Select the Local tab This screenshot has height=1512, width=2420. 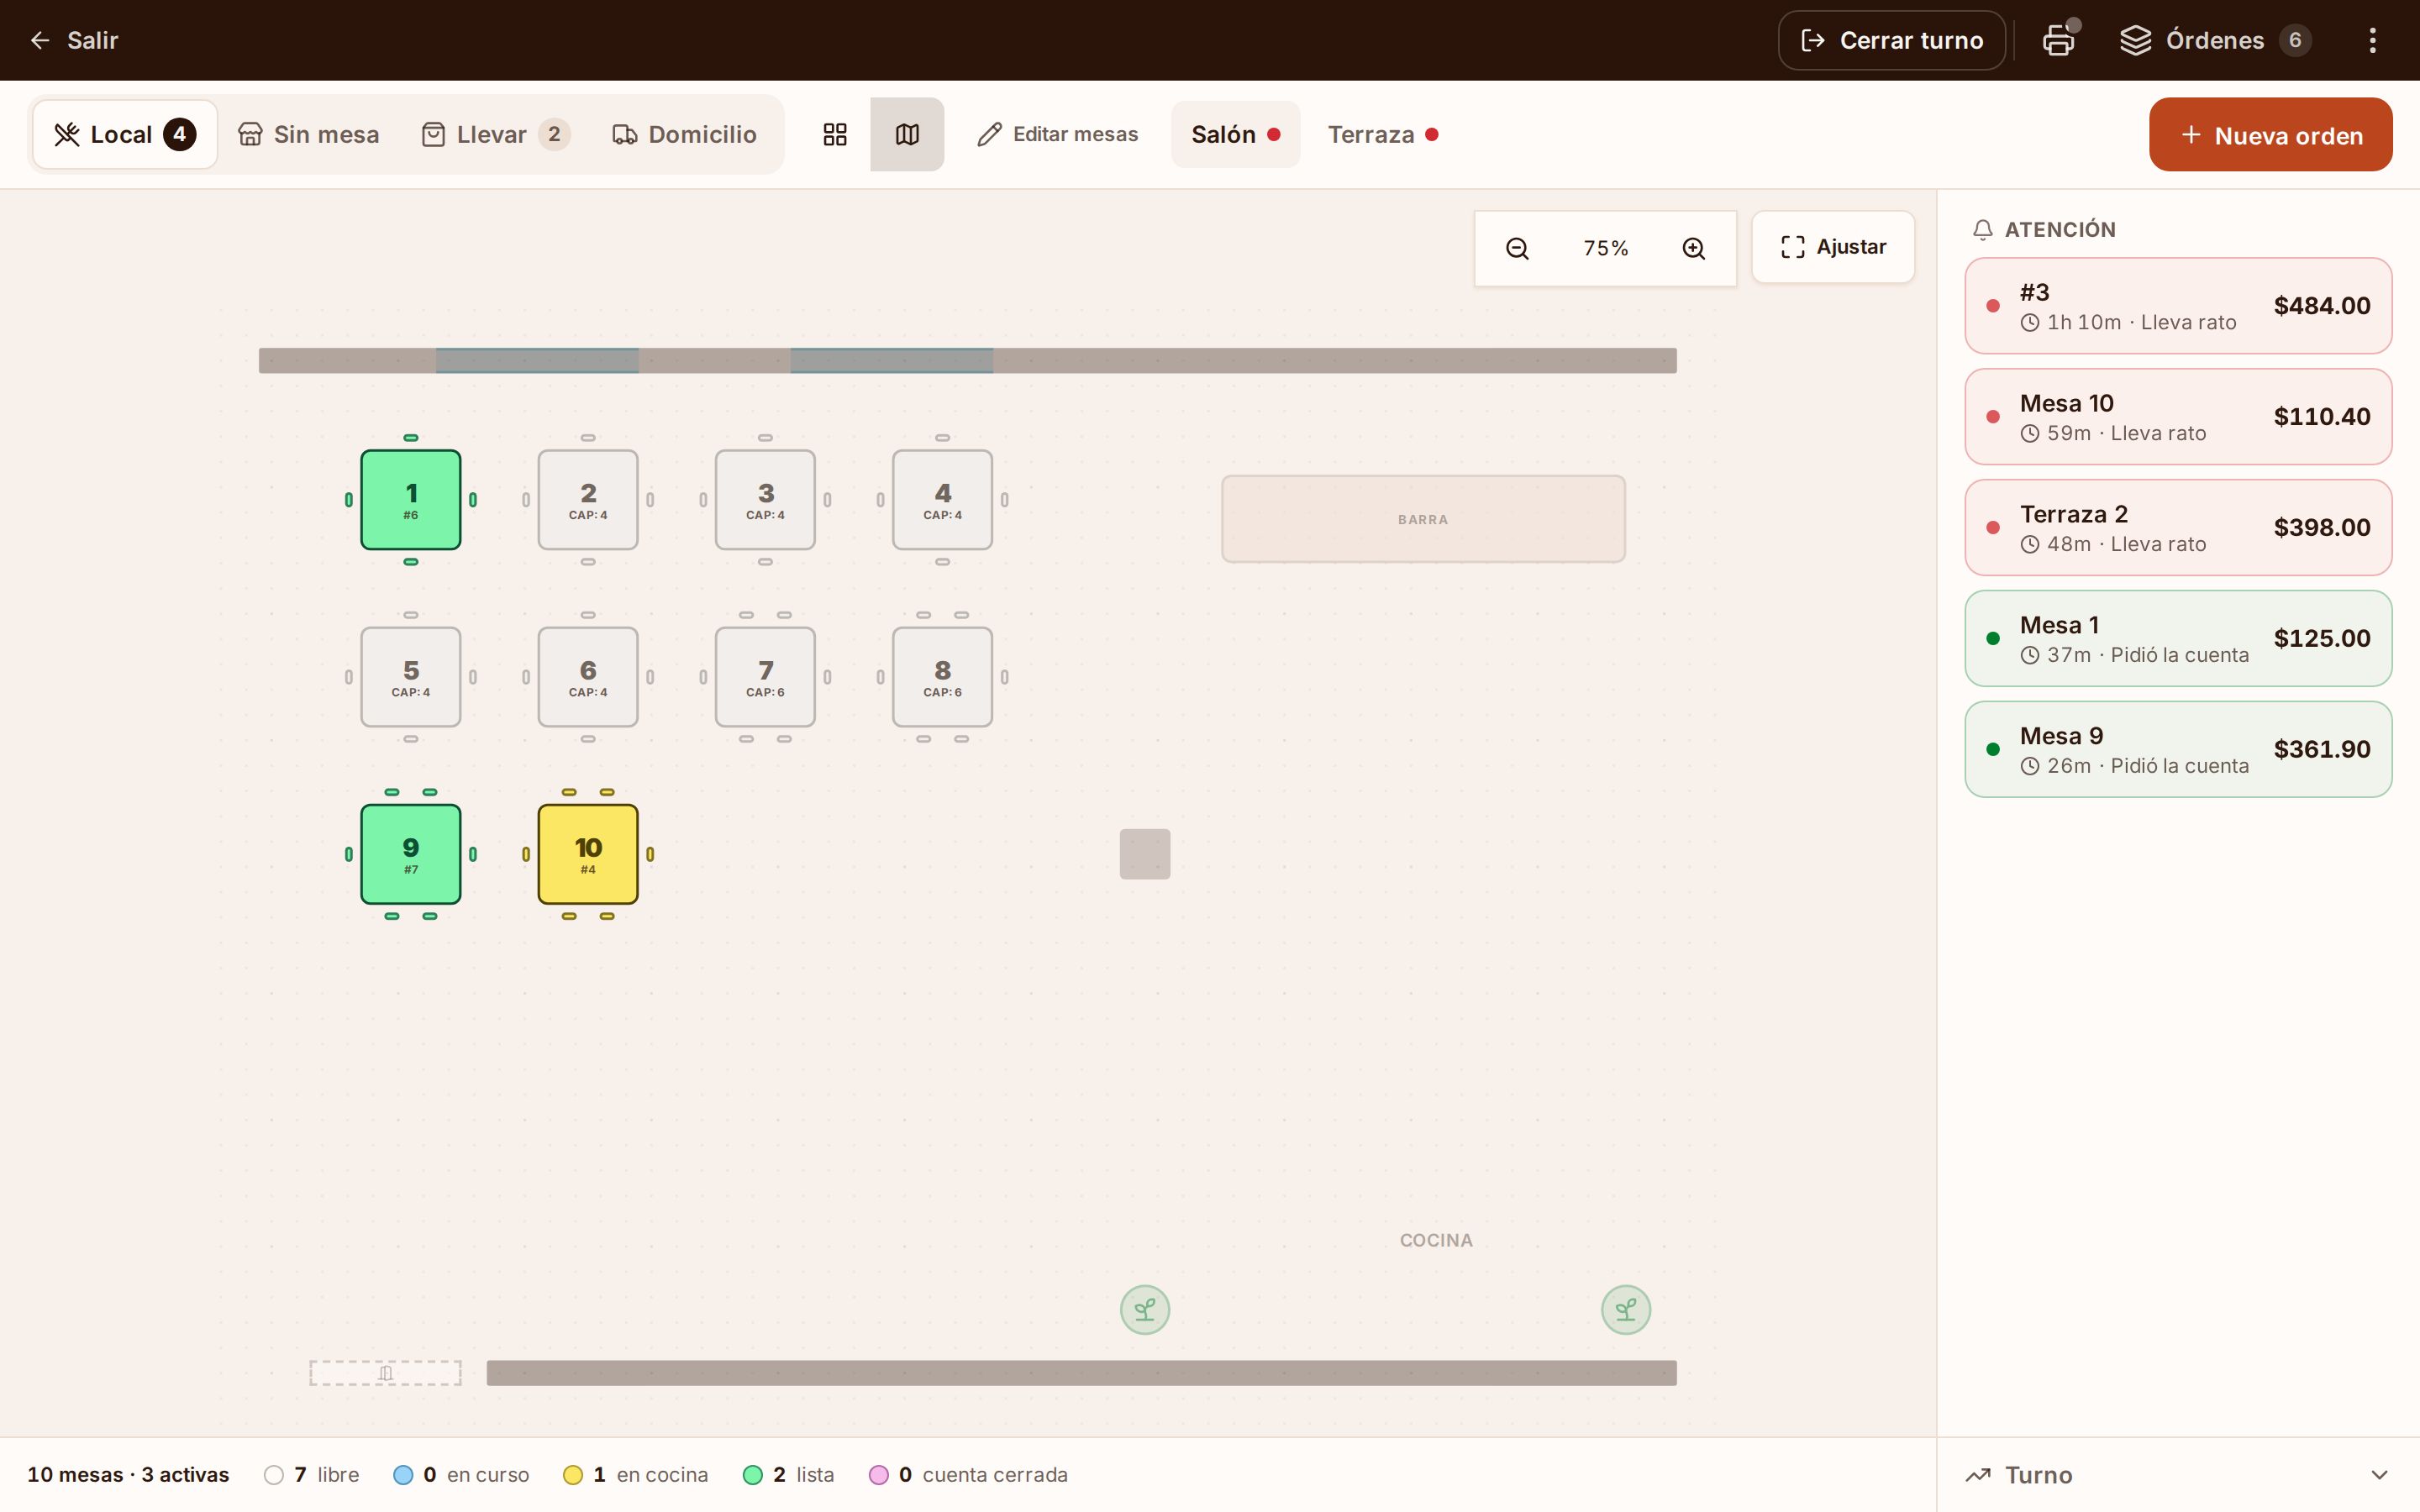click(125, 134)
